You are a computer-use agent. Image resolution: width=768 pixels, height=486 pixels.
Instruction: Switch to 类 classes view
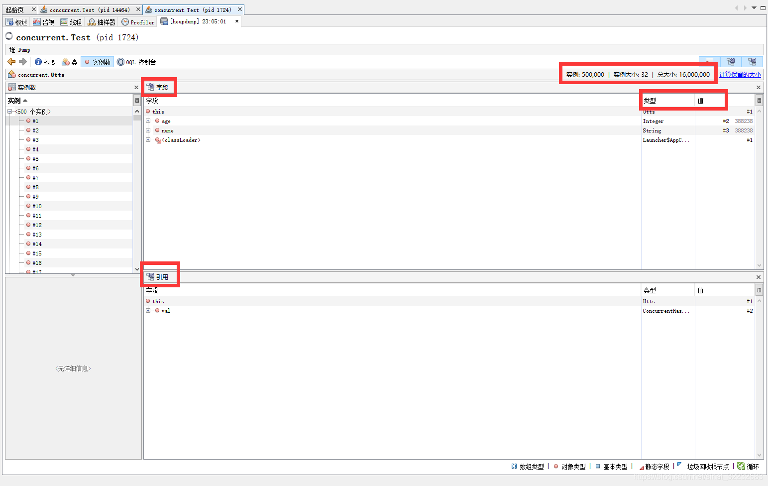[x=70, y=62]
